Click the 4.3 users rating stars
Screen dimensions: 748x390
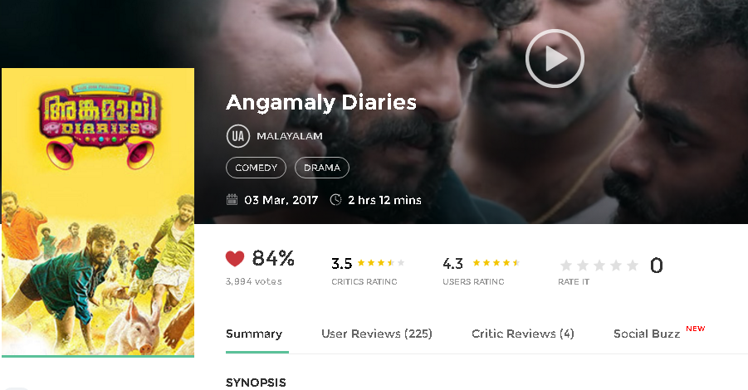[x=496, y=263]
